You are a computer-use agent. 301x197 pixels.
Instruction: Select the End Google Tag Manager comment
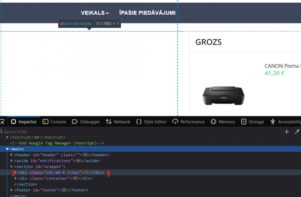(57, 143)
